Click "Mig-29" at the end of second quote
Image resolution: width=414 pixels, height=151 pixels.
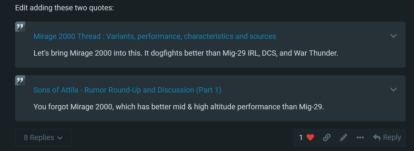[x=311, y=107]
